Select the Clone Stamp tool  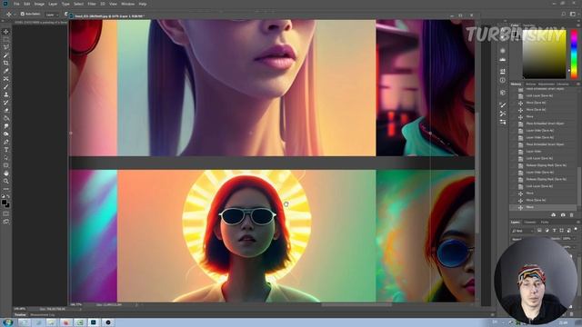tap(6, 94)
